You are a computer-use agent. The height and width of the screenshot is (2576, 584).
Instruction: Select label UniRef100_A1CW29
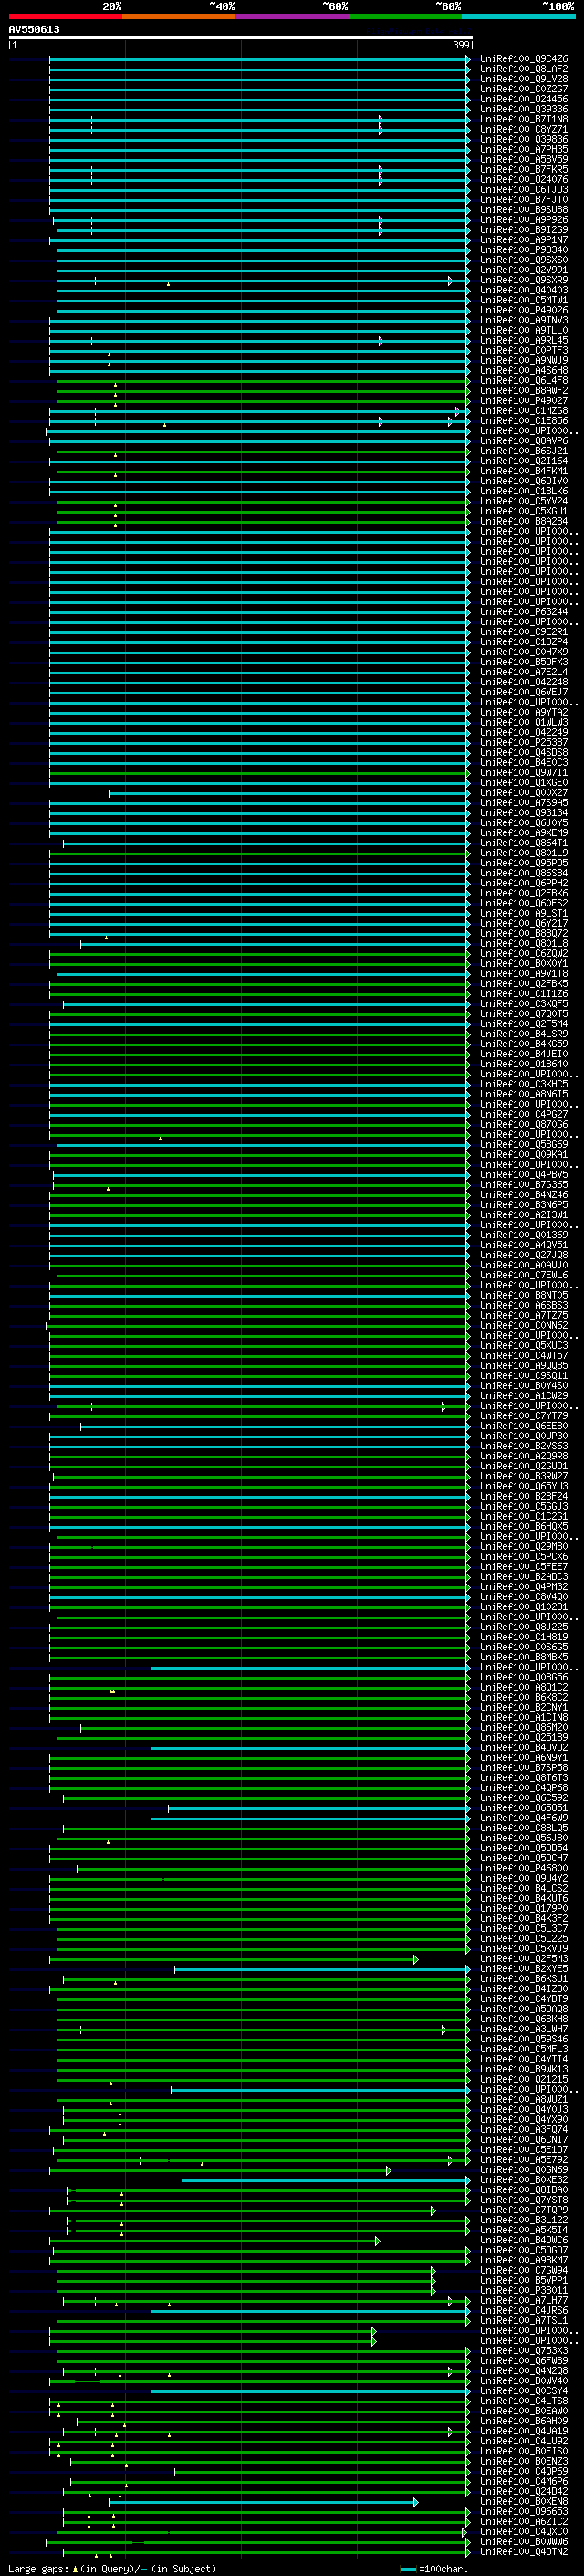pos(524,1395)
